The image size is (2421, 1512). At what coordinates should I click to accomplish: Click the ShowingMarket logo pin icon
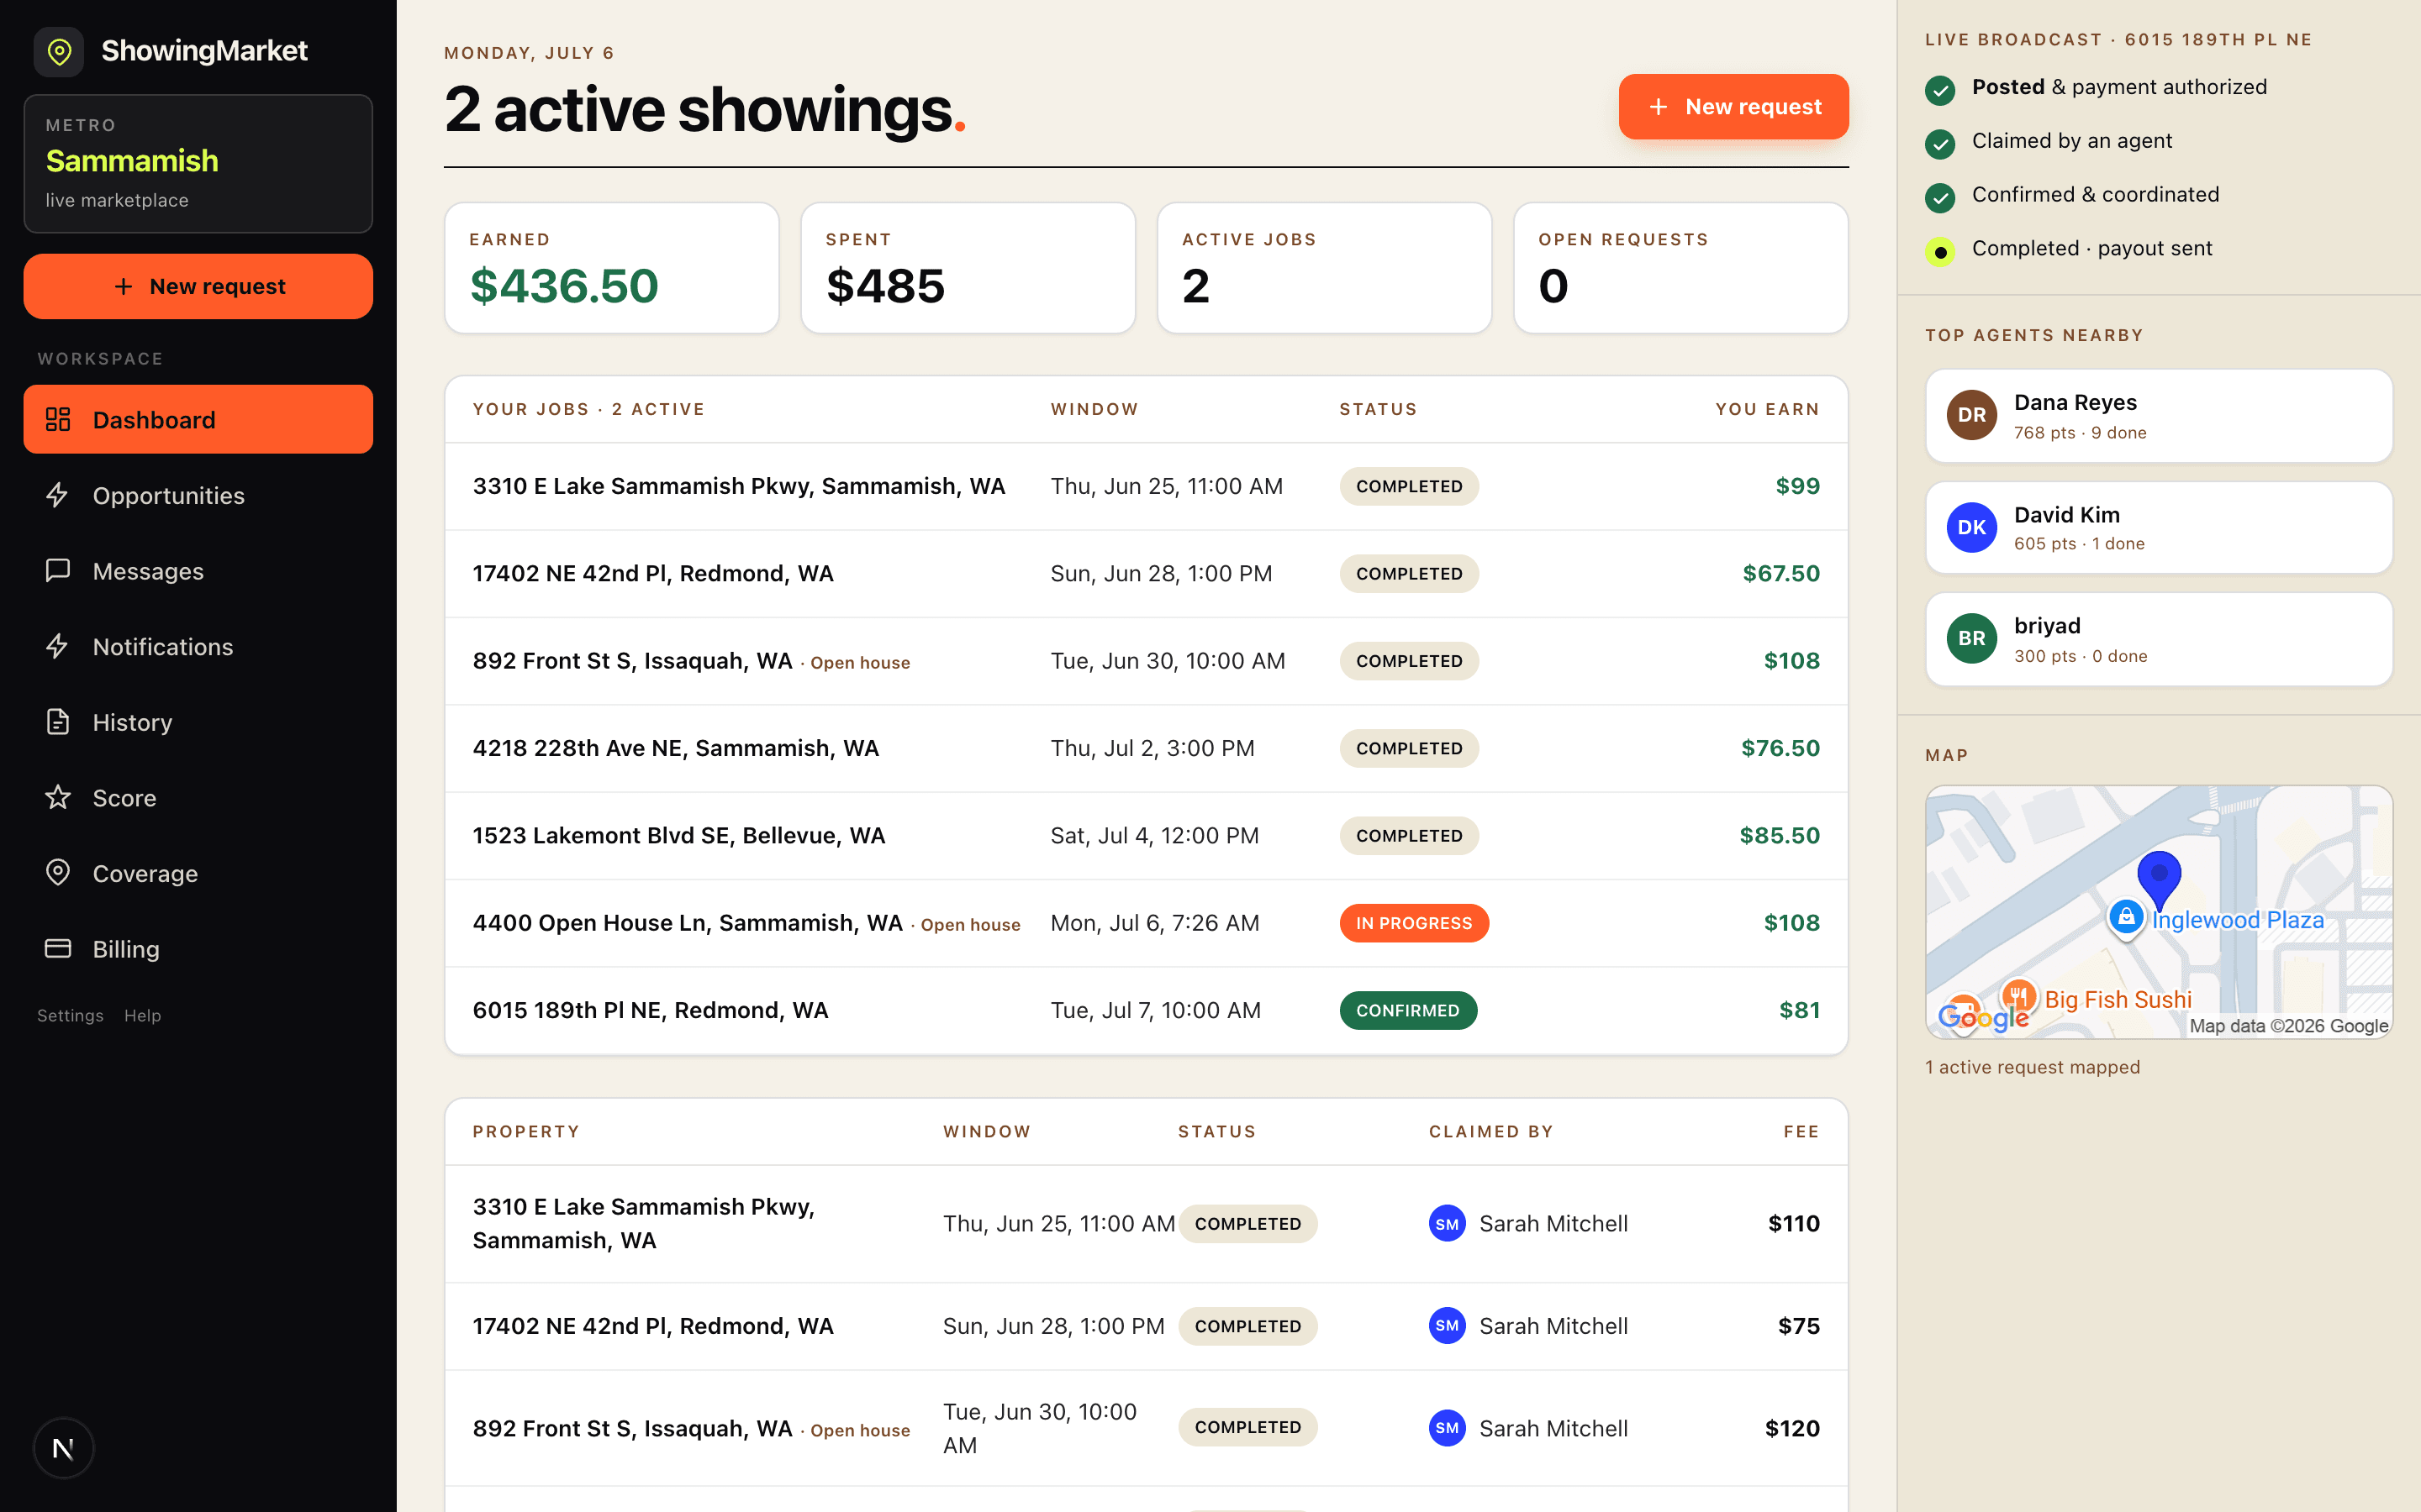point(59,51)
